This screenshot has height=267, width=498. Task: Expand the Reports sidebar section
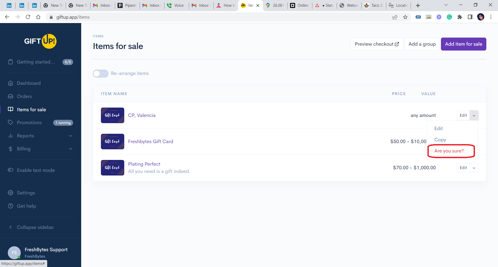pos(40,136)
